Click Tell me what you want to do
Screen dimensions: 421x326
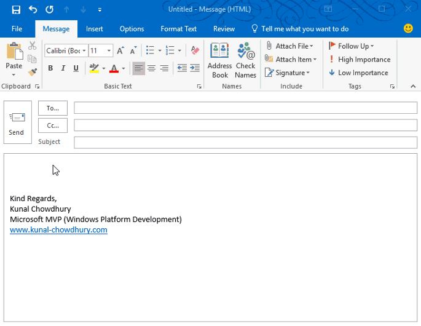pyautogui.click(x=300, y=29)
